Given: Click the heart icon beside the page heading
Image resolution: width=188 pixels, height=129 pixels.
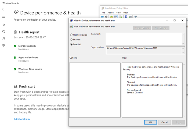Looking at the screenshot, I should (16, 12).
